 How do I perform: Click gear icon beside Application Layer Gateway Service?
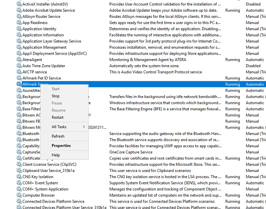pos(19,41)
